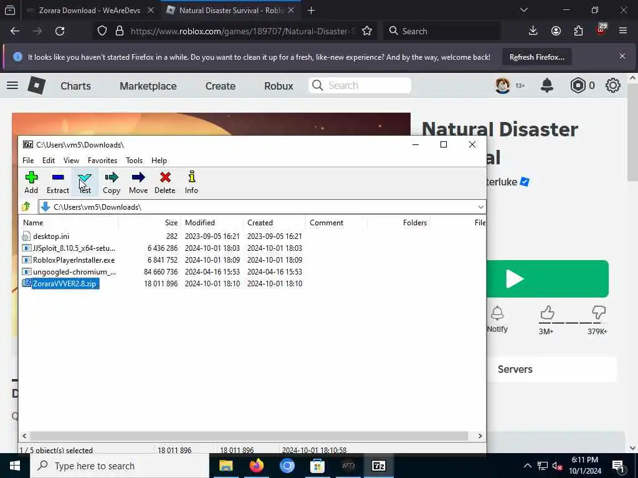Click the Robux balance icon
The image size is (638, 478).
[578, 85]
